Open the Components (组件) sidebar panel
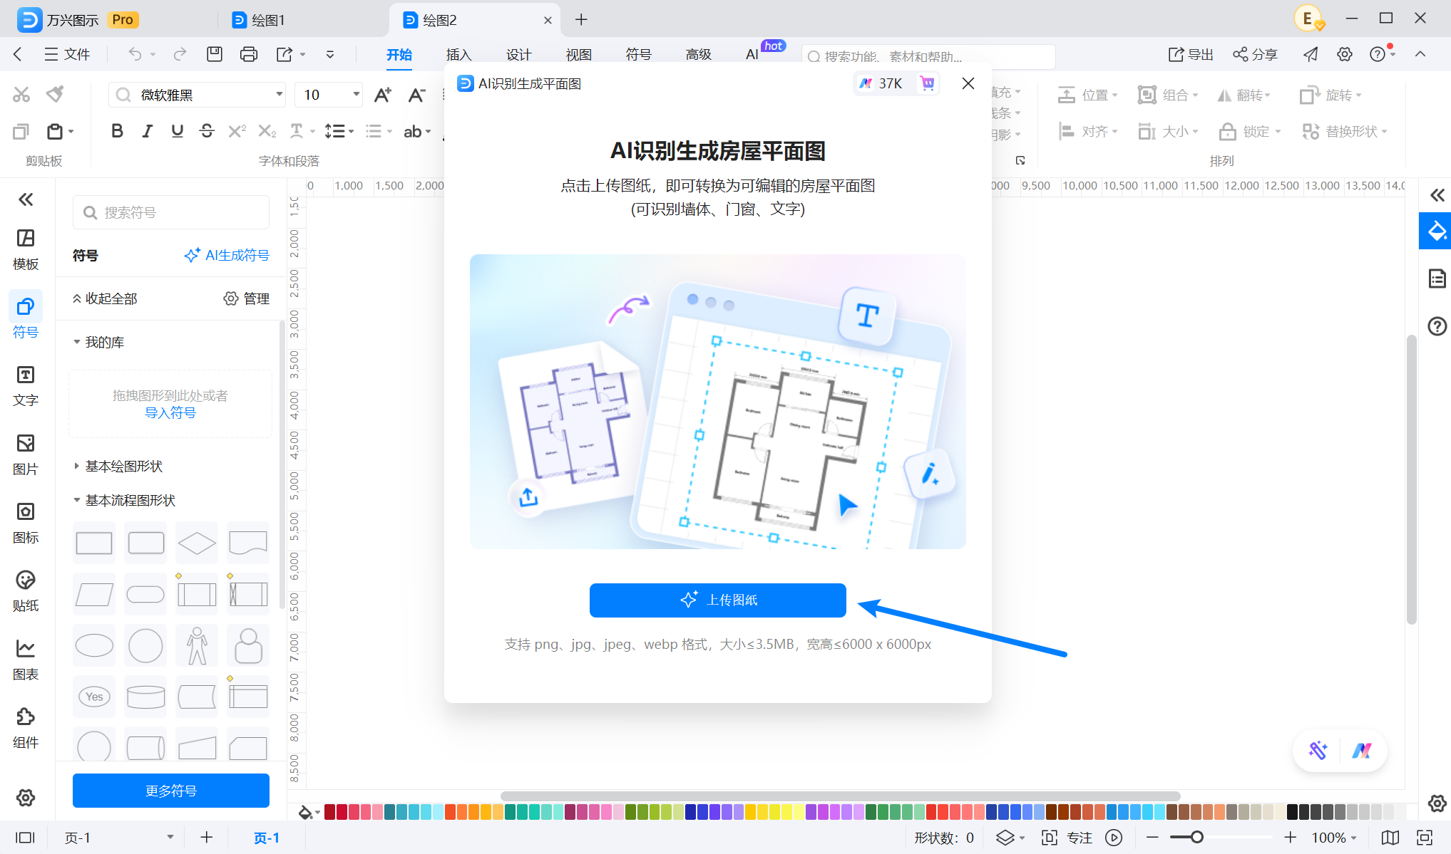The image size is (1451, 854). 26,728
